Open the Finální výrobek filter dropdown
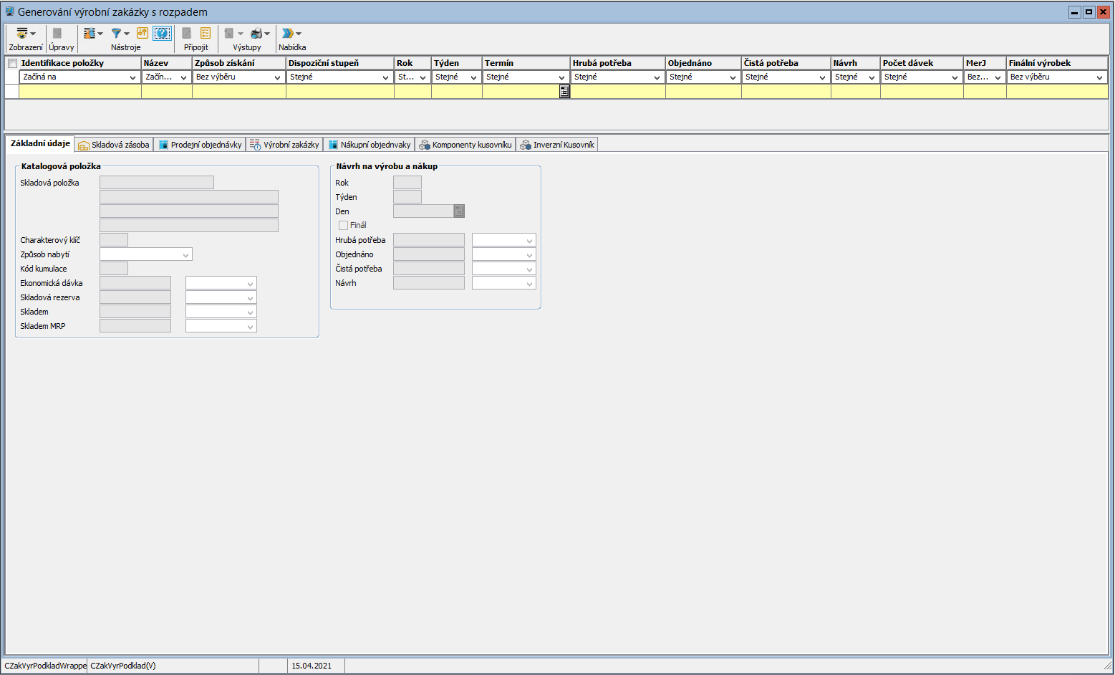Viewport: 1115px width, 675px height. pyautogui.click(x=1099, y=77)
